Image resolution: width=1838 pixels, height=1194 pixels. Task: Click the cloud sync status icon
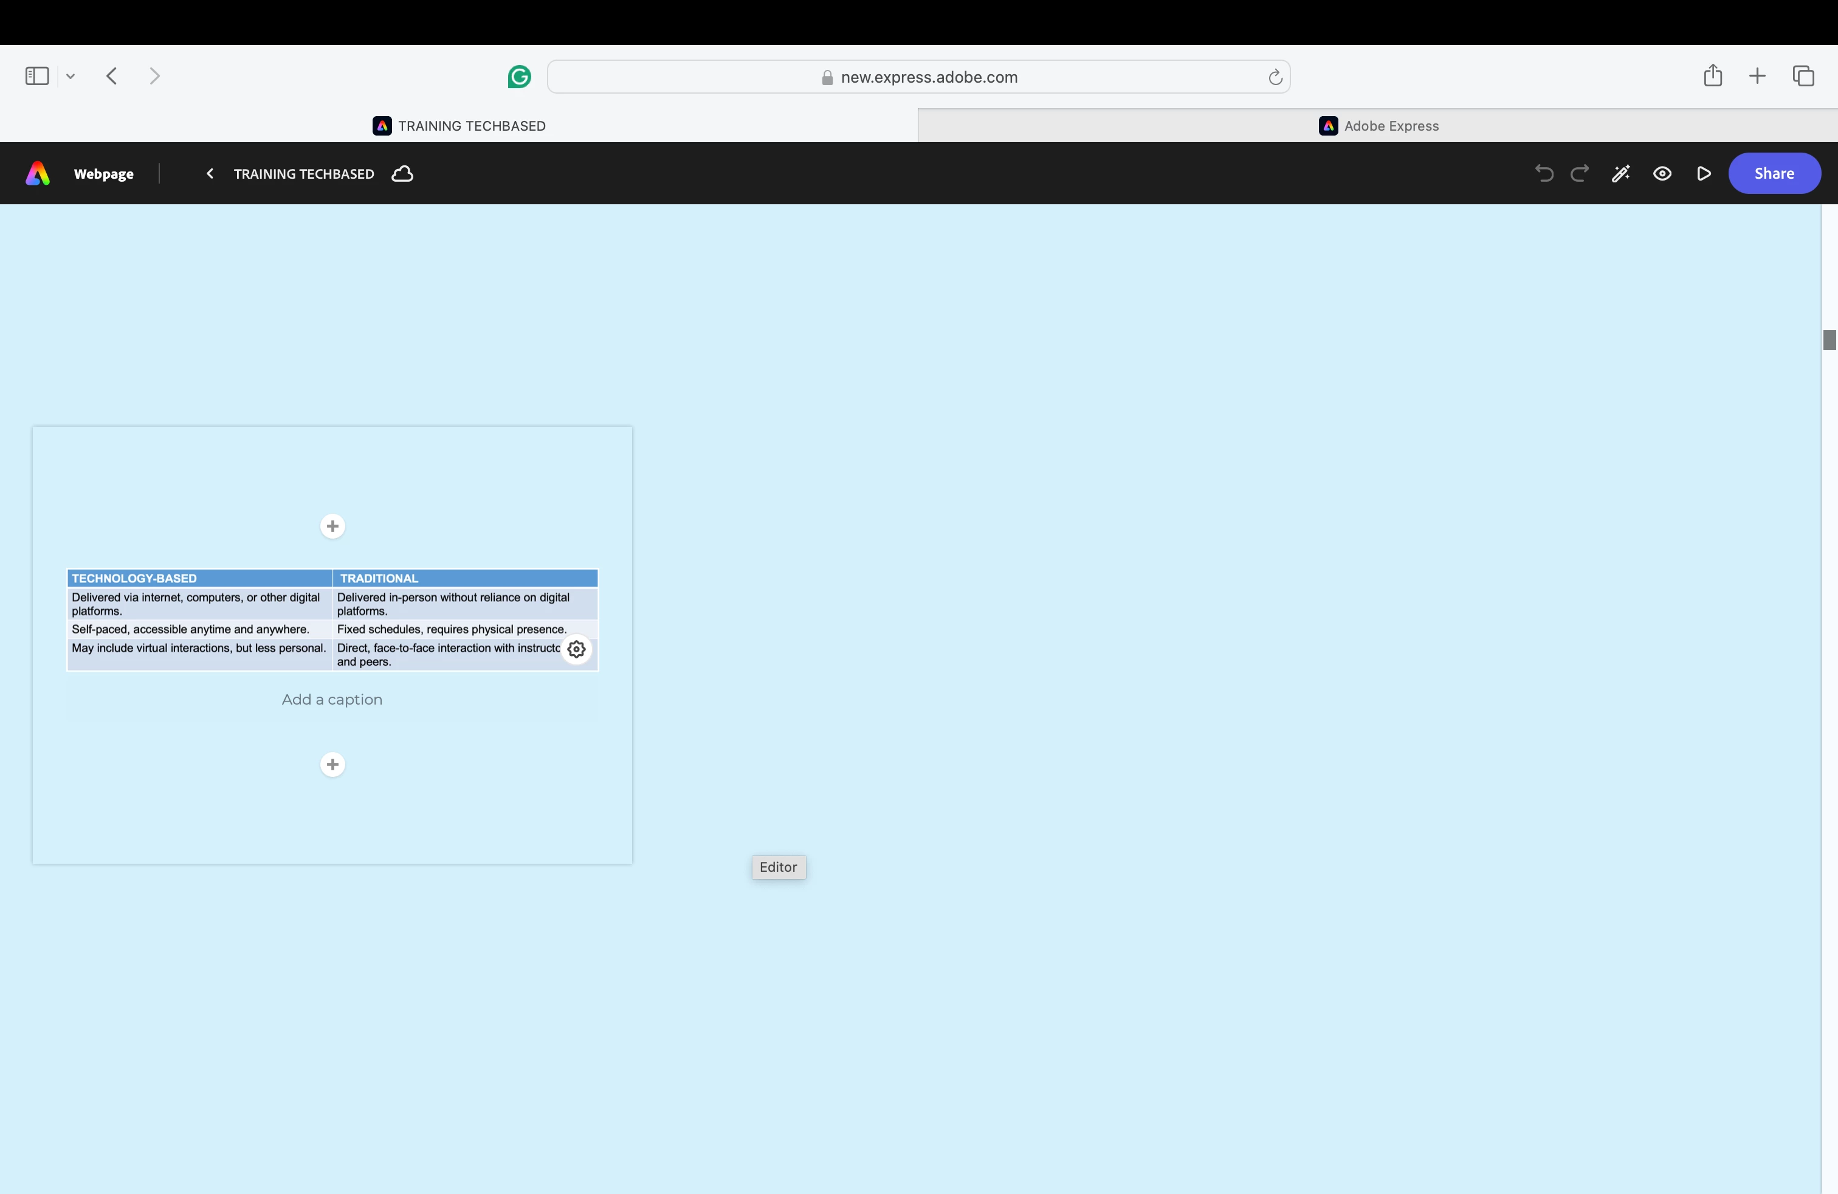point(402,174)
